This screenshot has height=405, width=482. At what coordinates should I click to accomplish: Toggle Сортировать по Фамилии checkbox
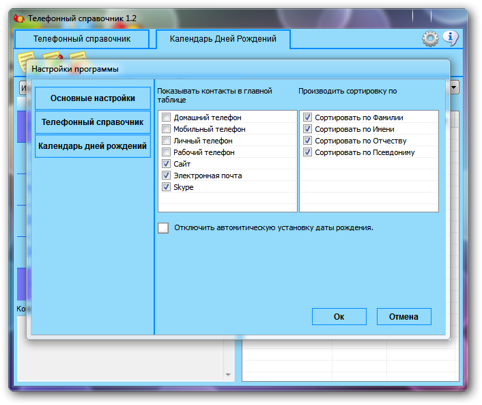[308, 117]
